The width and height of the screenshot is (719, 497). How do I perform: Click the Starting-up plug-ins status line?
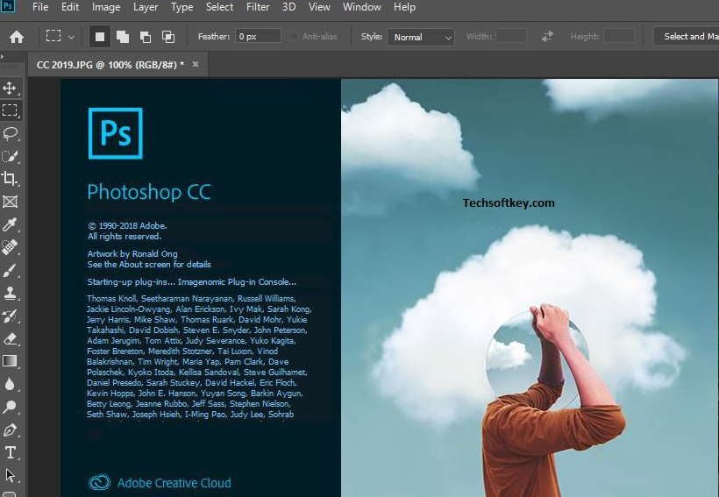click(192, 282)
